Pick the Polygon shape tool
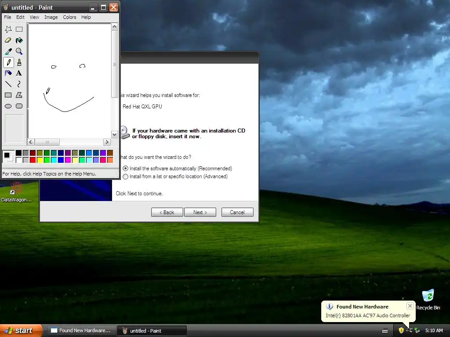Viewport: 450px width, 337px height. point(19,95)
